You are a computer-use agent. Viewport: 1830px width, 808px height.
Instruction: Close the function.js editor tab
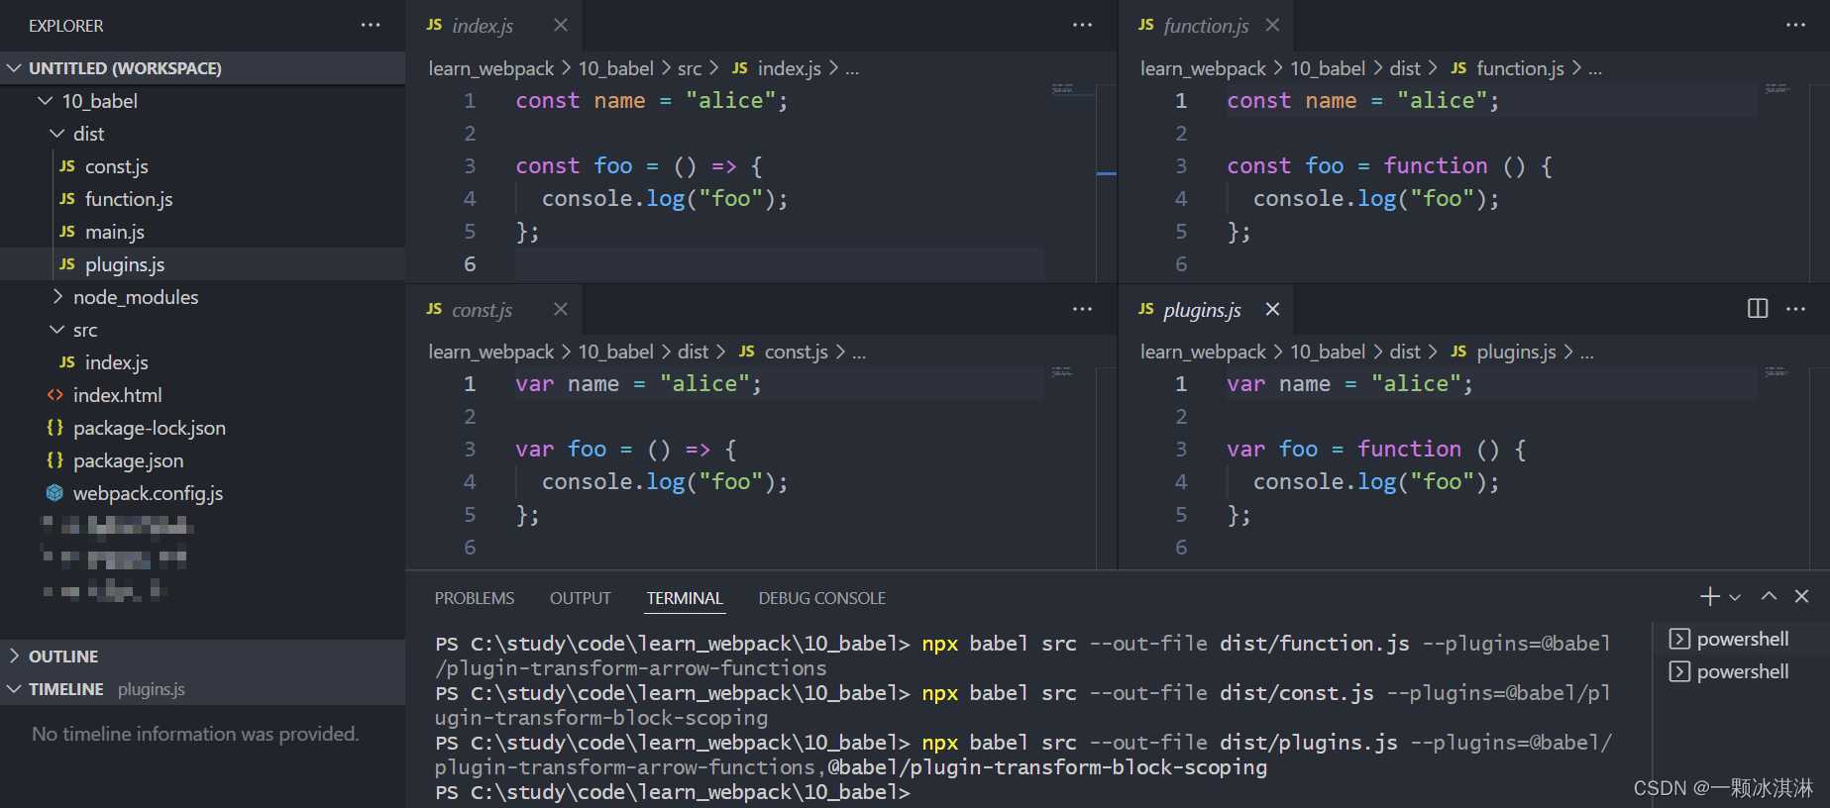(x=1273, y=26)
